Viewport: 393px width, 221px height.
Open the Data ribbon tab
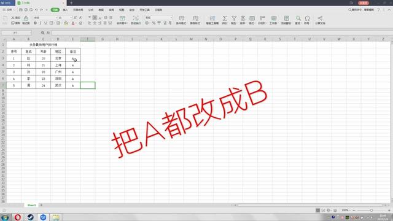101,10
